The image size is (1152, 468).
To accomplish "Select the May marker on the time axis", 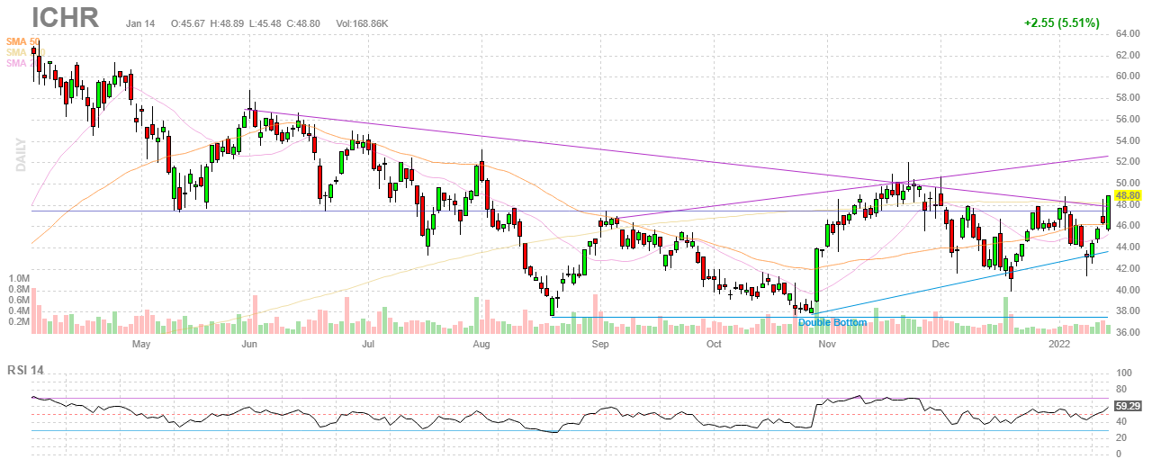I will coord(140,344).
